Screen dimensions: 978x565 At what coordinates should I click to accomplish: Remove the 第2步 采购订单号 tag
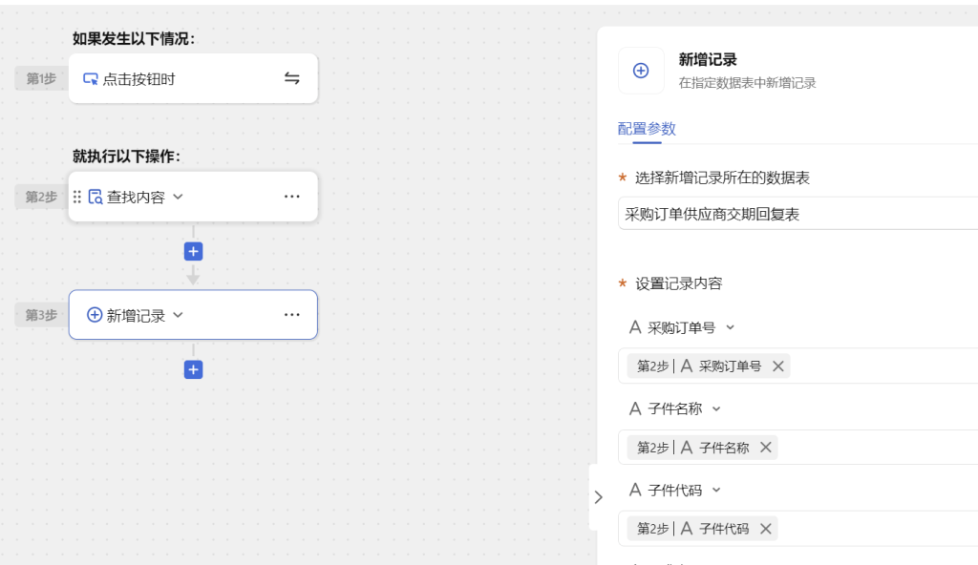(777, 366)
